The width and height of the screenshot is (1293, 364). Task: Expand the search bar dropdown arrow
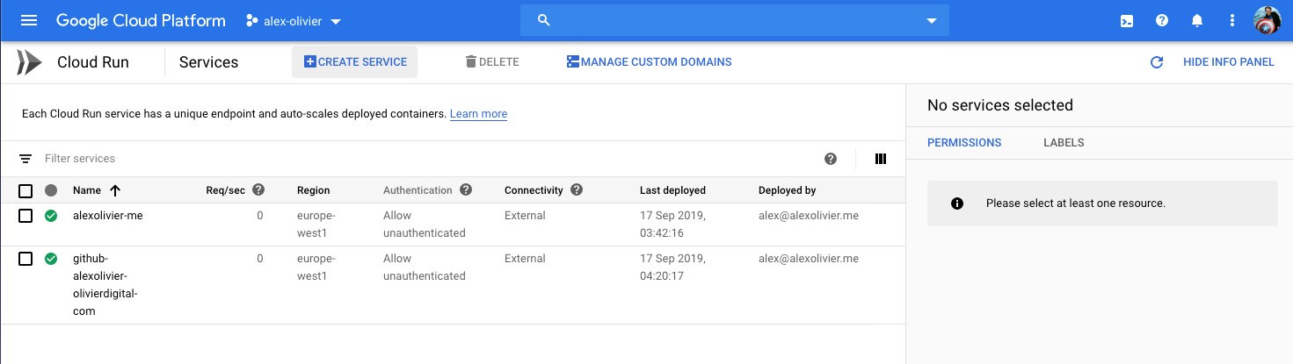tap(932, 21)
